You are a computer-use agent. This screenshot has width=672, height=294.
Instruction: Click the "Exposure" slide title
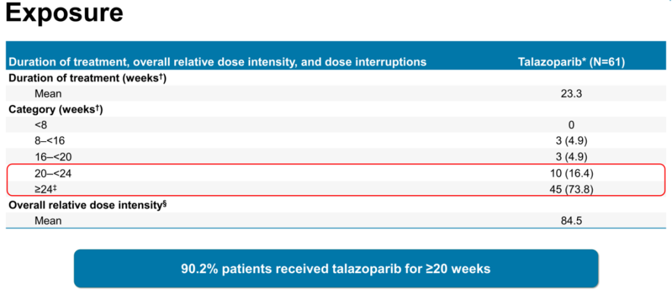[65, 15]
